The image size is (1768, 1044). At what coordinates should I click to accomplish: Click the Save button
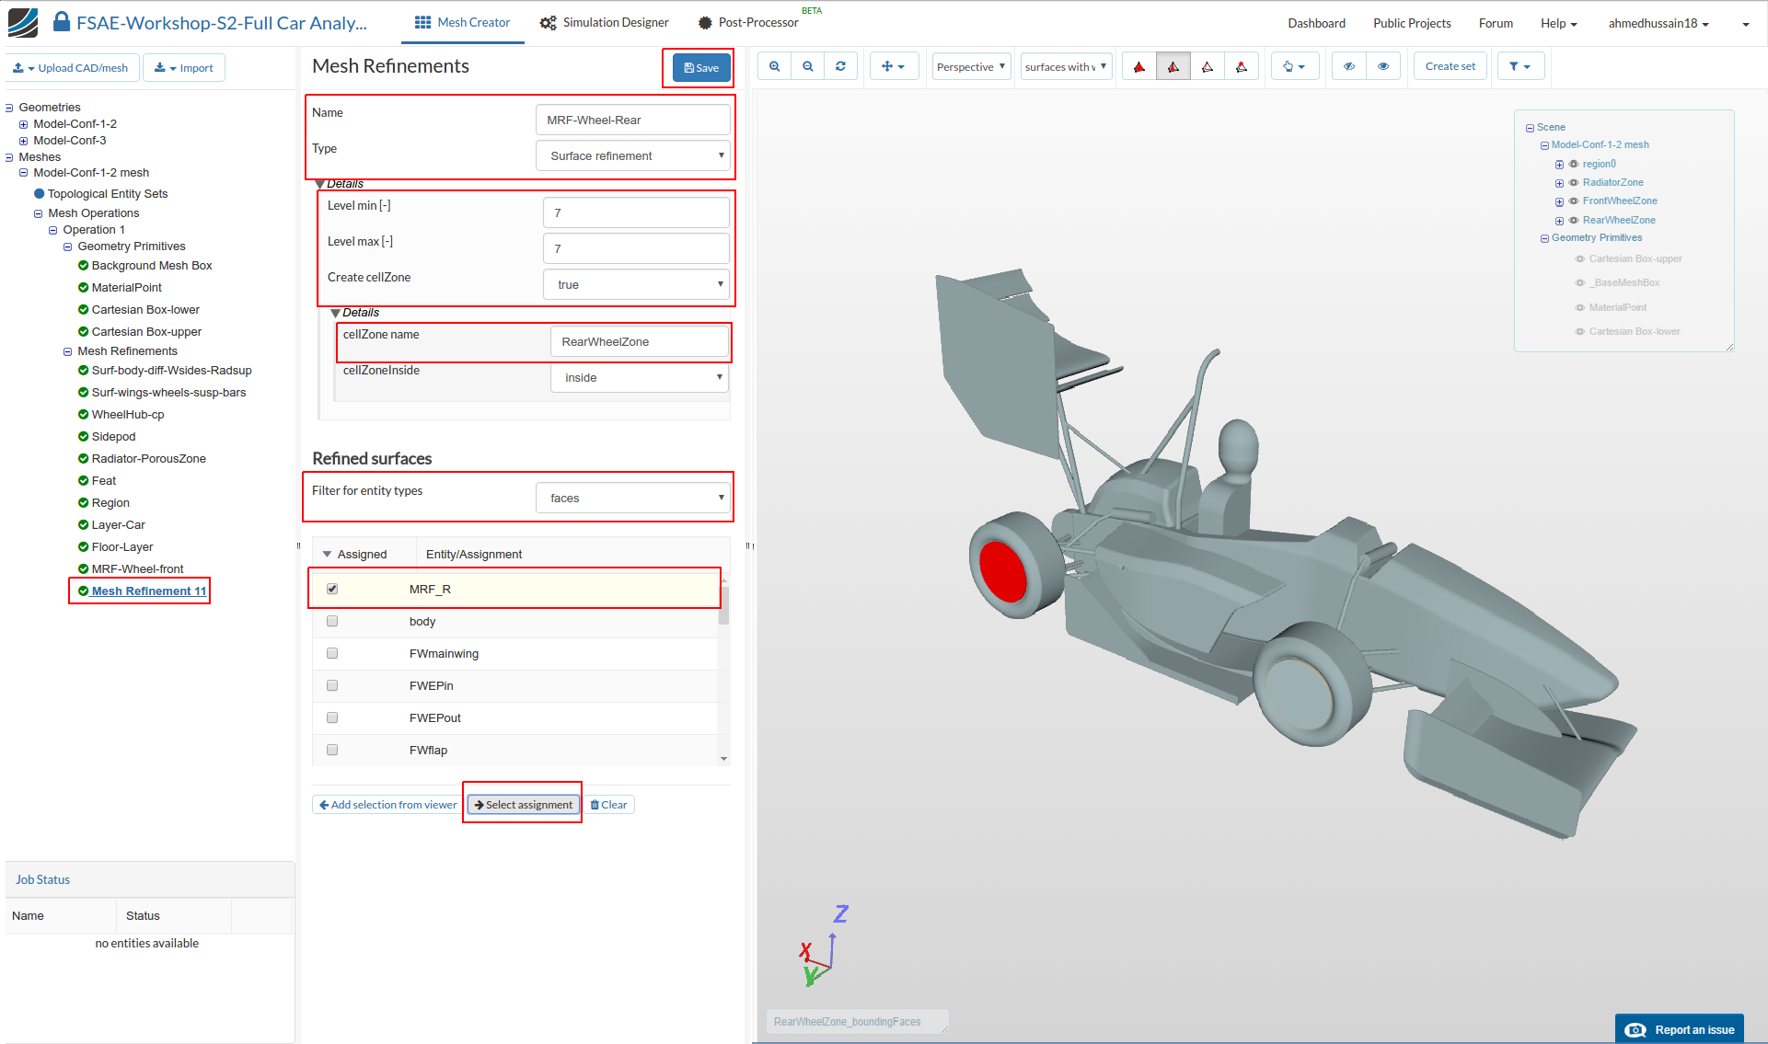point(701,68)
